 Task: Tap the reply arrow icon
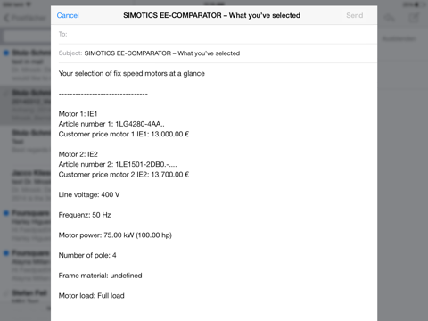pyautogui.click(x=390, y=18)
